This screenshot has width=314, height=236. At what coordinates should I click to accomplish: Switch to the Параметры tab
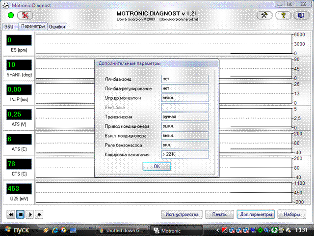point(33,26)
